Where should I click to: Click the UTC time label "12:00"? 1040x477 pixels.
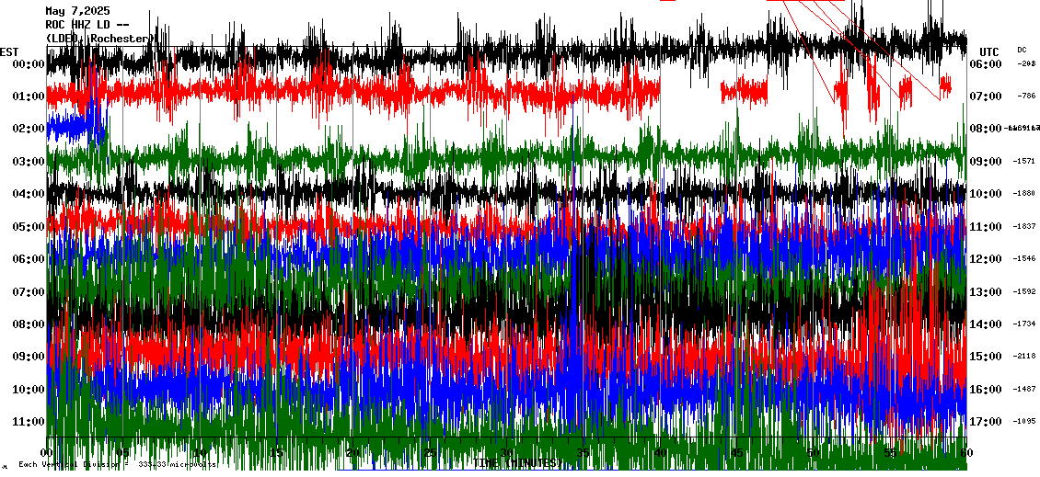point(986,259)
